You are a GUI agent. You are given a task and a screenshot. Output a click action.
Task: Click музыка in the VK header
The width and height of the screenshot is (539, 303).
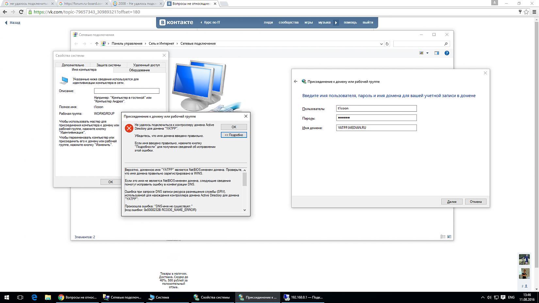click(x=324, y=23)
